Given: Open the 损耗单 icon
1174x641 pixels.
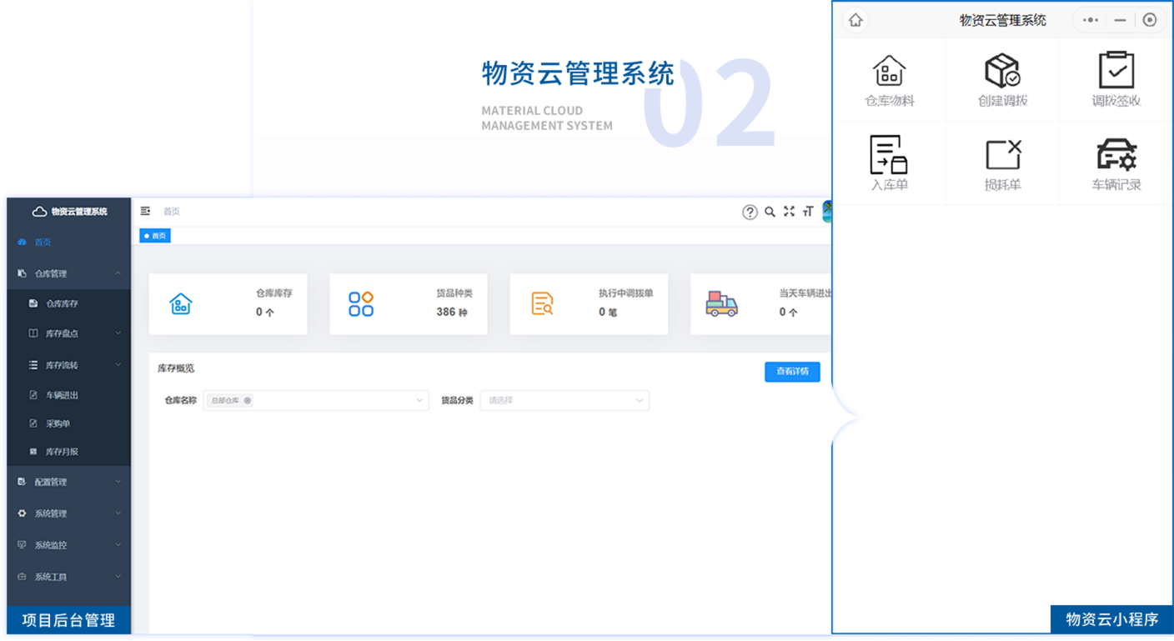Looking at the screenshot, I should (1002, 155).
